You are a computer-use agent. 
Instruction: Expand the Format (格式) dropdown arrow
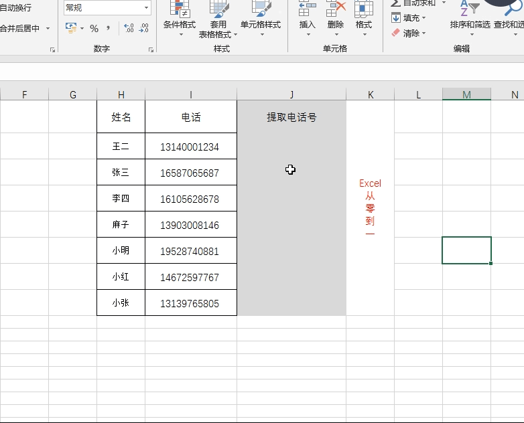[x=365, y=34]
